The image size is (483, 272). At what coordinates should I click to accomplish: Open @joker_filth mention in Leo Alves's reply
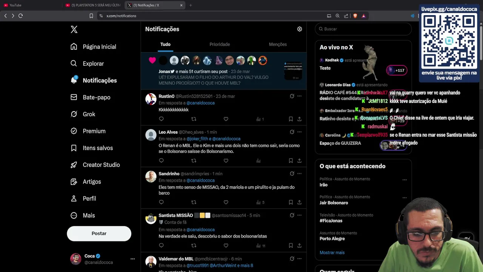197,139
